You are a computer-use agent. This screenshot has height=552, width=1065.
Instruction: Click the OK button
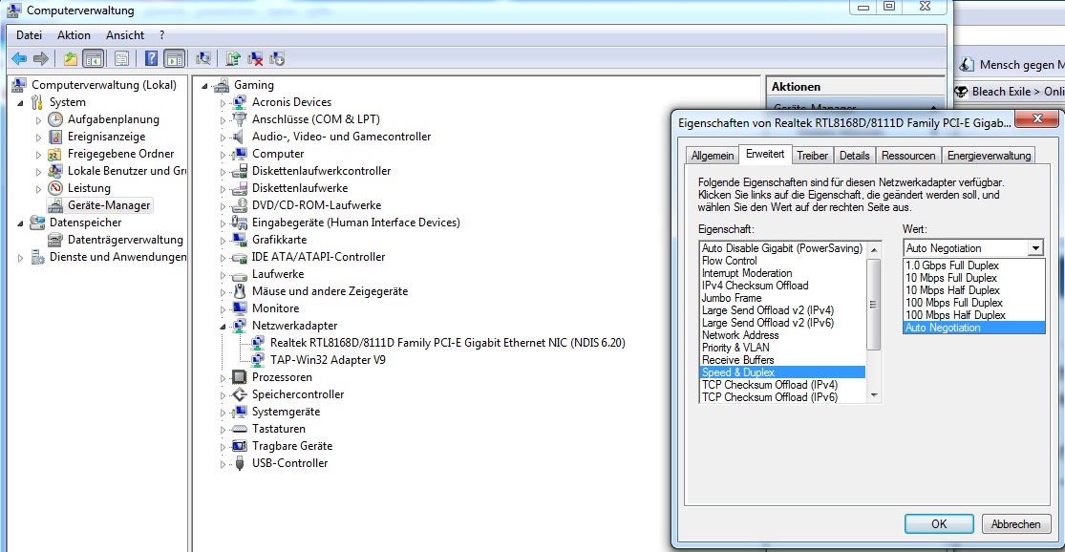point(939,524)
